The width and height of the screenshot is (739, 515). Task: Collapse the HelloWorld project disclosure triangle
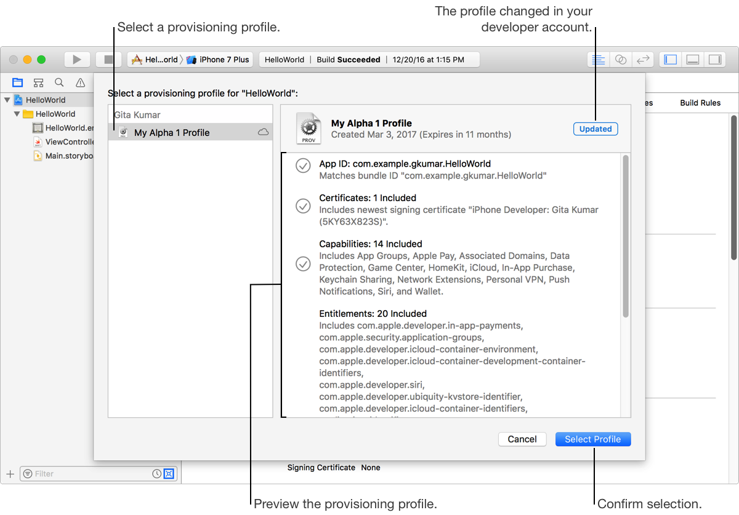(x=7, y=100)
